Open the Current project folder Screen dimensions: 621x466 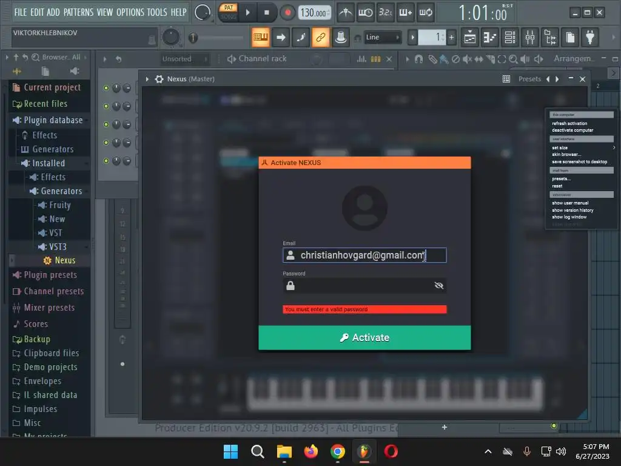coord(52,87)
